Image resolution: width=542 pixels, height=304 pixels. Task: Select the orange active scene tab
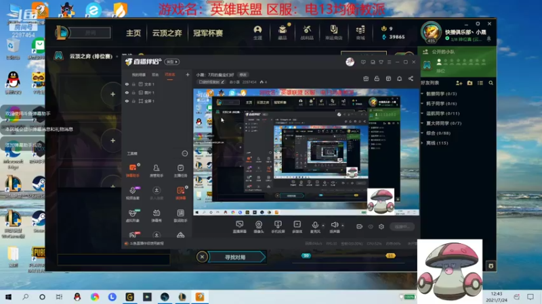click(x=170, y=75)
